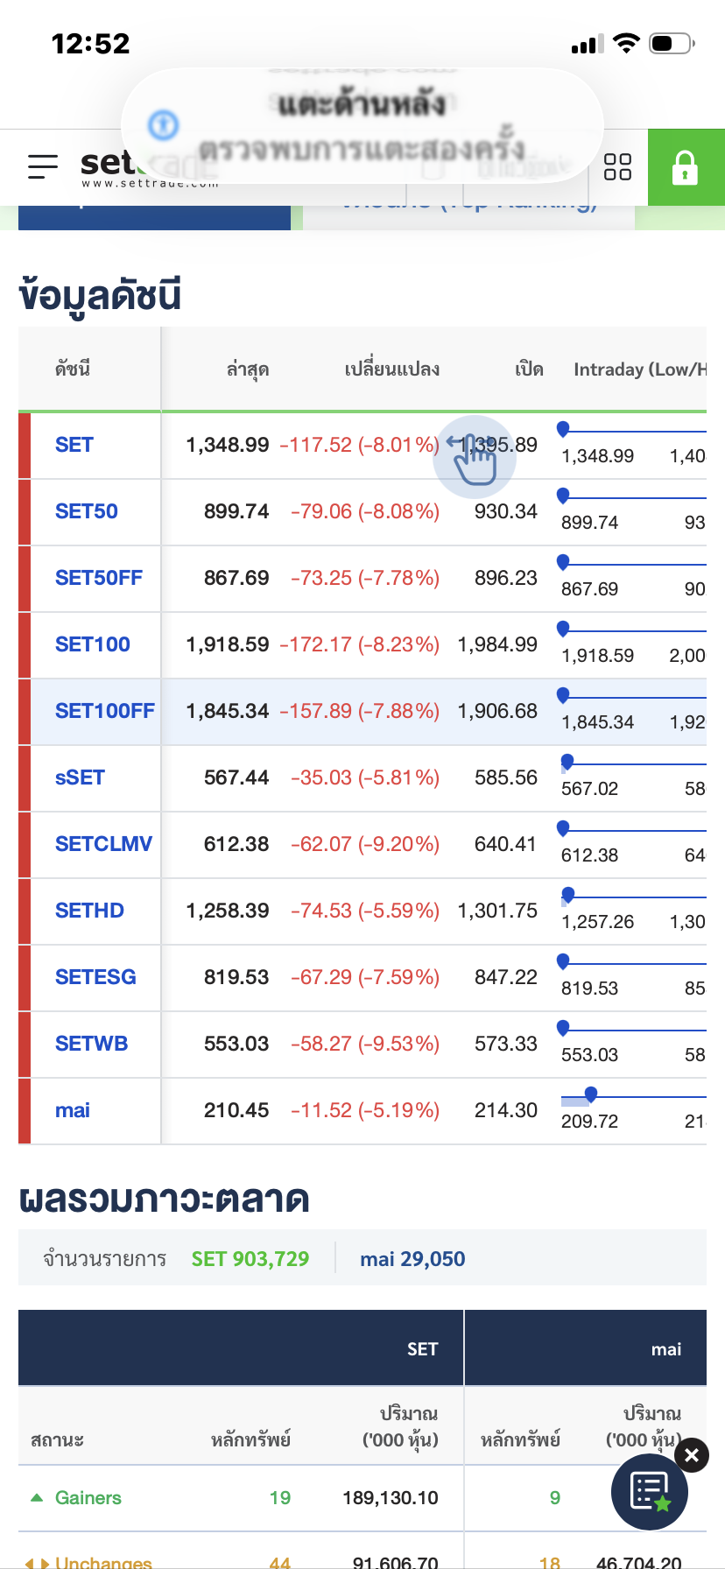This screenshot has height=1569, width=725.
Task: Tap the blue accessibility icon in notification
Action: coord(163,125)
